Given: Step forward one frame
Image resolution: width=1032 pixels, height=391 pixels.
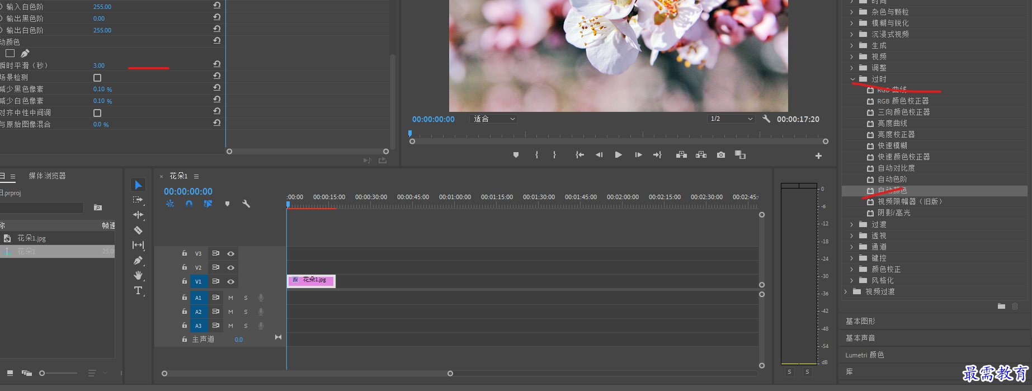Looking at the screenshot, I should tap(638, 155).
